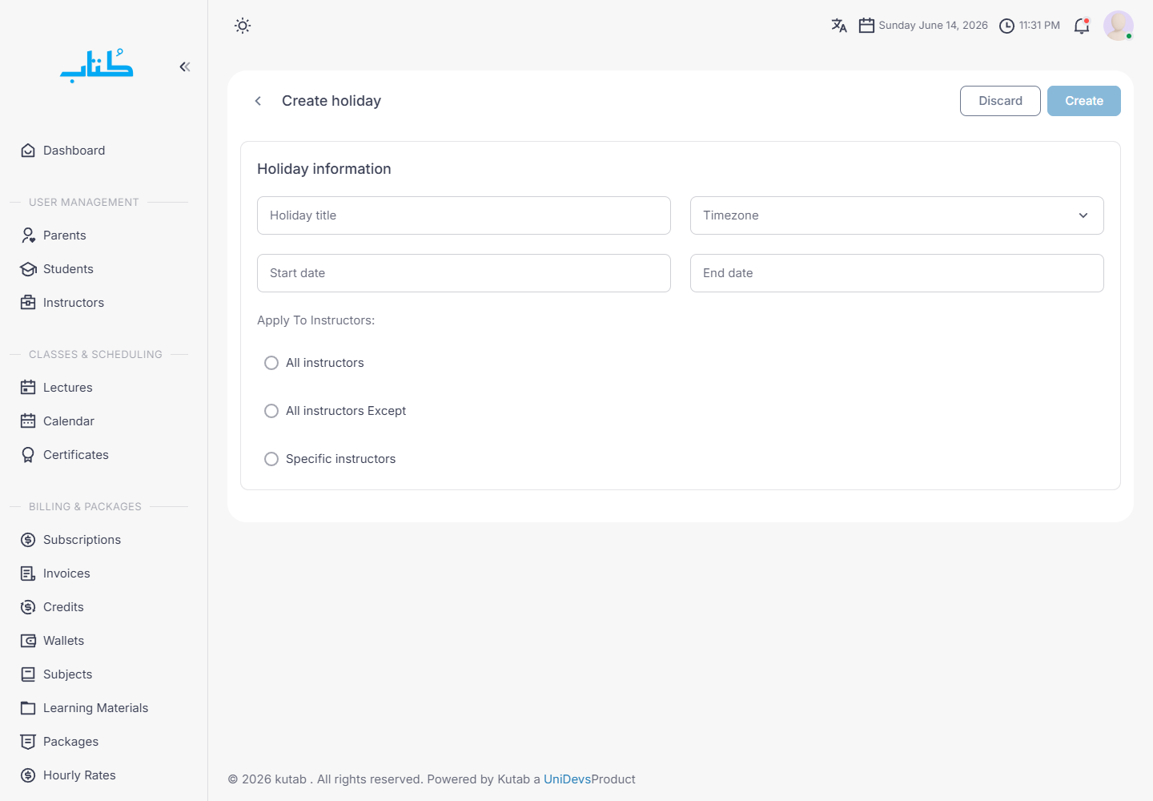
Task: Click the Hourly Rates dollar icon
Action: [28, 775]
